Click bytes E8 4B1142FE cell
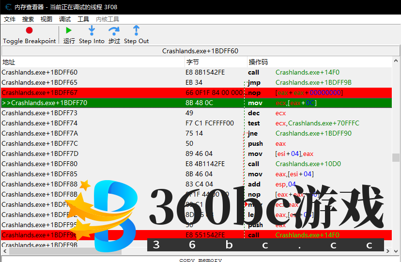The width and height of the screenshot is (401, 262). 205,164
